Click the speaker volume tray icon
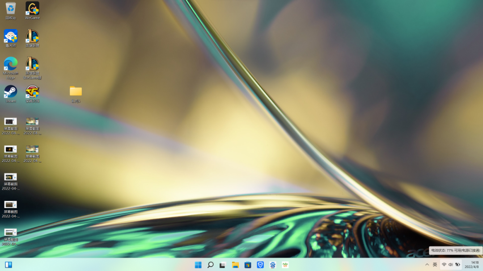 [451, 265]
